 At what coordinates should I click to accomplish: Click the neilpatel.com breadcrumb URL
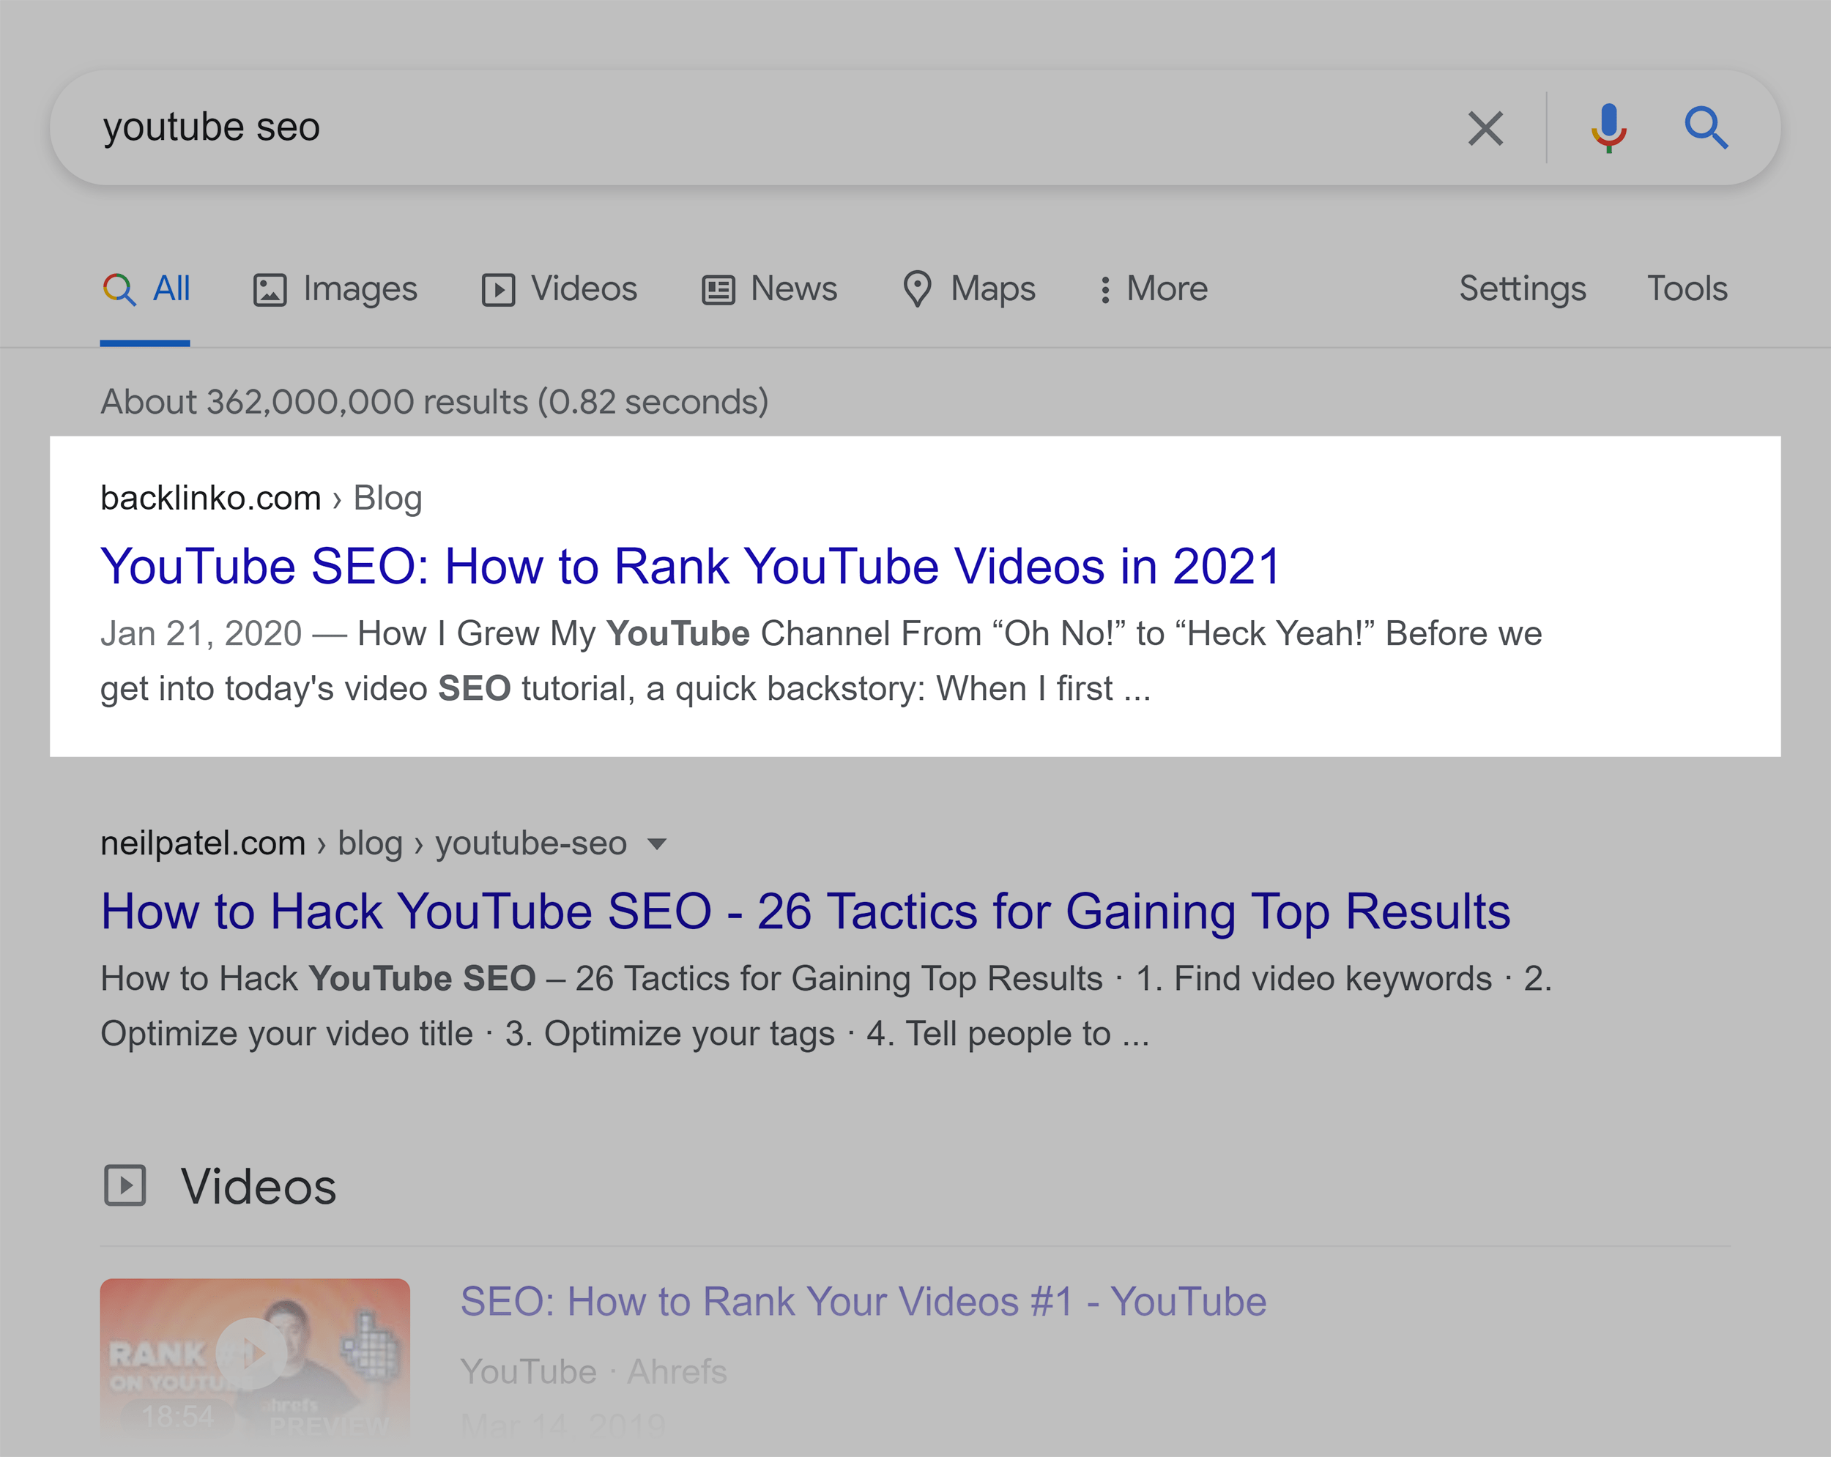pos(363,843)
